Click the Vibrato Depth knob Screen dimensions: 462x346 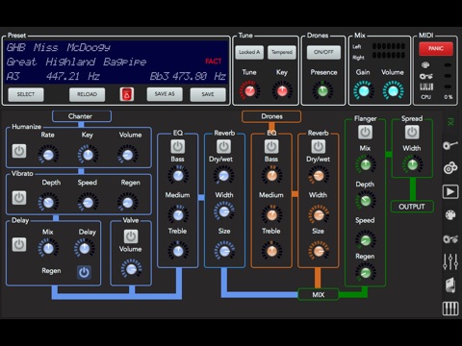click(48, 203)
